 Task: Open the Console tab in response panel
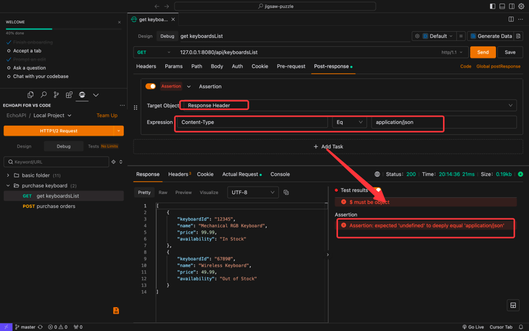click(280, 174)
